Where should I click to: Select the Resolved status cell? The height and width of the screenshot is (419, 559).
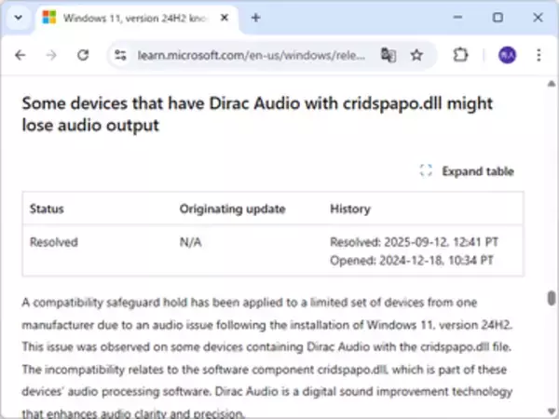tap(54, 242)
